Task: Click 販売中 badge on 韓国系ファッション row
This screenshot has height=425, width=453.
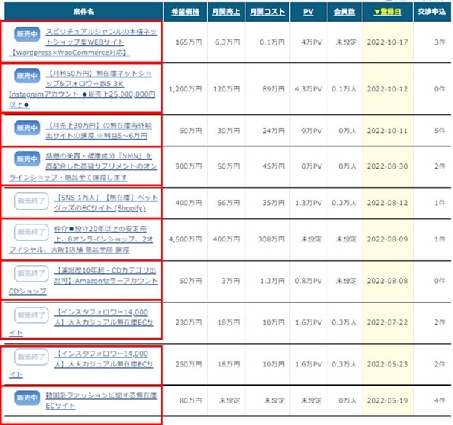Action: coord(27,397)
